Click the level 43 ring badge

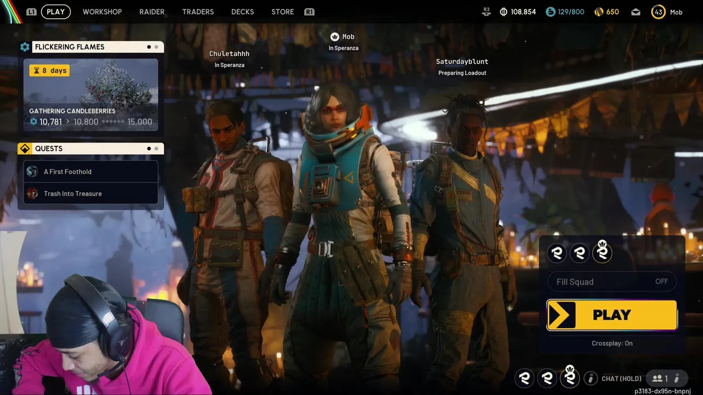(659, 12)
